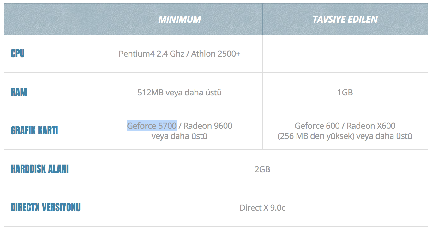Click the Radeon 9600 text
The width and height of the screenshot is (432, 233).
point(208,126)
